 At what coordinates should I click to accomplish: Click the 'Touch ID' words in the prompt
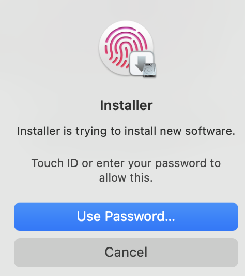click(55, 163)
